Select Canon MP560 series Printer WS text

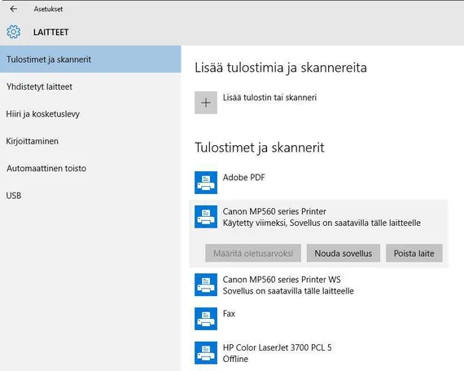coord(282,280)
